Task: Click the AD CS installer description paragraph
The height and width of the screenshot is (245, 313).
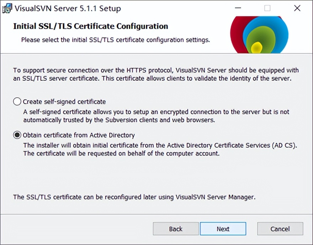Action: [160, 149]
